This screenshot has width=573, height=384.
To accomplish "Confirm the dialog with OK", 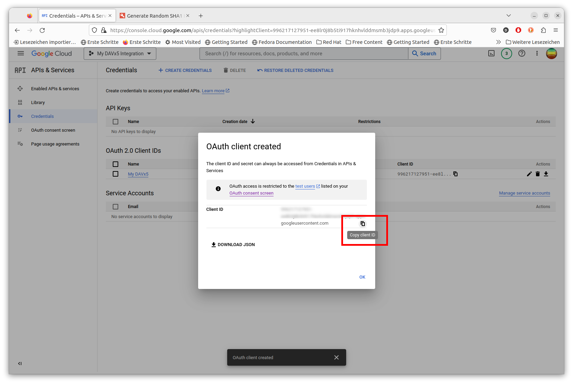I will [x=362, y=277].
